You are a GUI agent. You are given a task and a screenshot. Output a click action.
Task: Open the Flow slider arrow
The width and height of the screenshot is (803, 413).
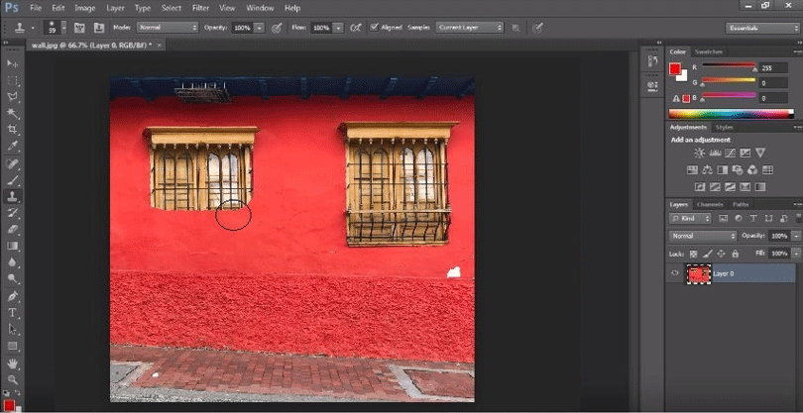coord(338,28)
